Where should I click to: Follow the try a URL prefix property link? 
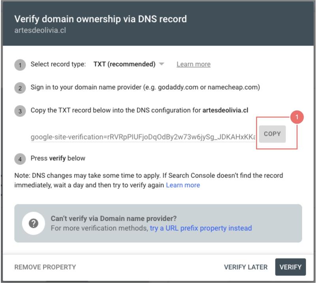tap(201, 228)
